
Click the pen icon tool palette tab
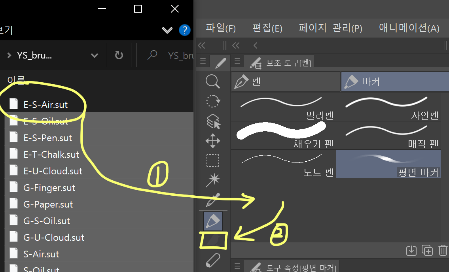pos(220,63)
